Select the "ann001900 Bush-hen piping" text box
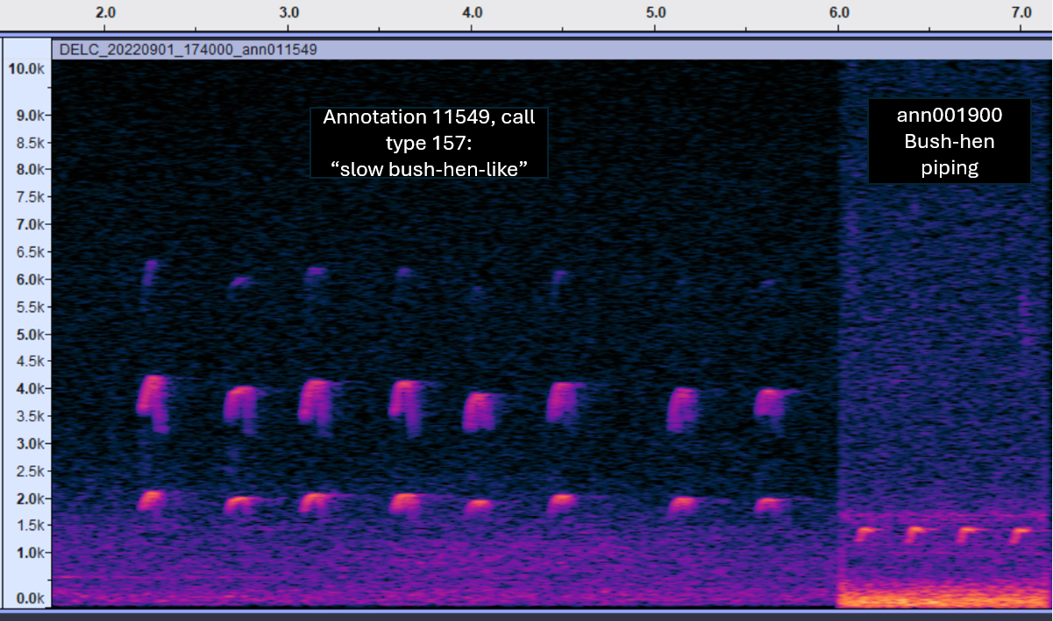The image size is (1053, 621). coord(949,141)
